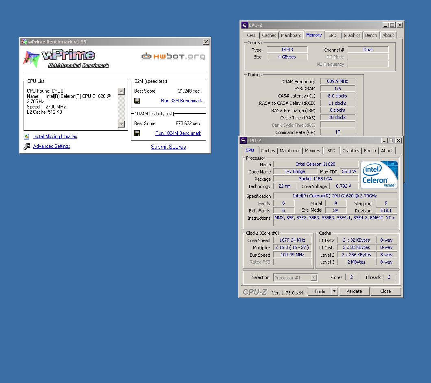Click the Intel Celeron inside logo

pos(379,175)
